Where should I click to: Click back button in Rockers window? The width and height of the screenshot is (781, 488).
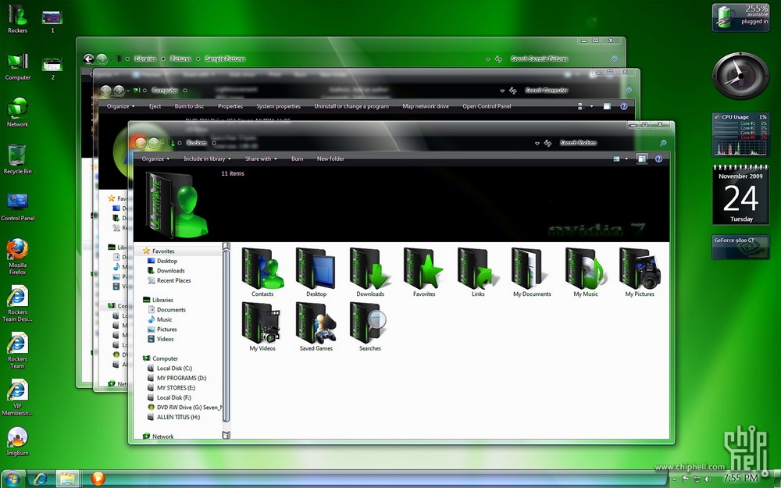tap(141, 144)
